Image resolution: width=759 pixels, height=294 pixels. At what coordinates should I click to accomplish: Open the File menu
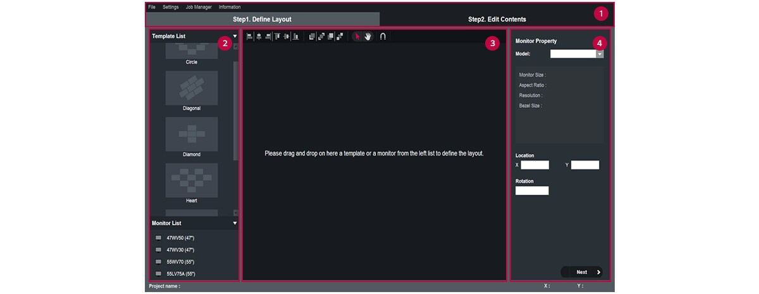click(152, 7)
